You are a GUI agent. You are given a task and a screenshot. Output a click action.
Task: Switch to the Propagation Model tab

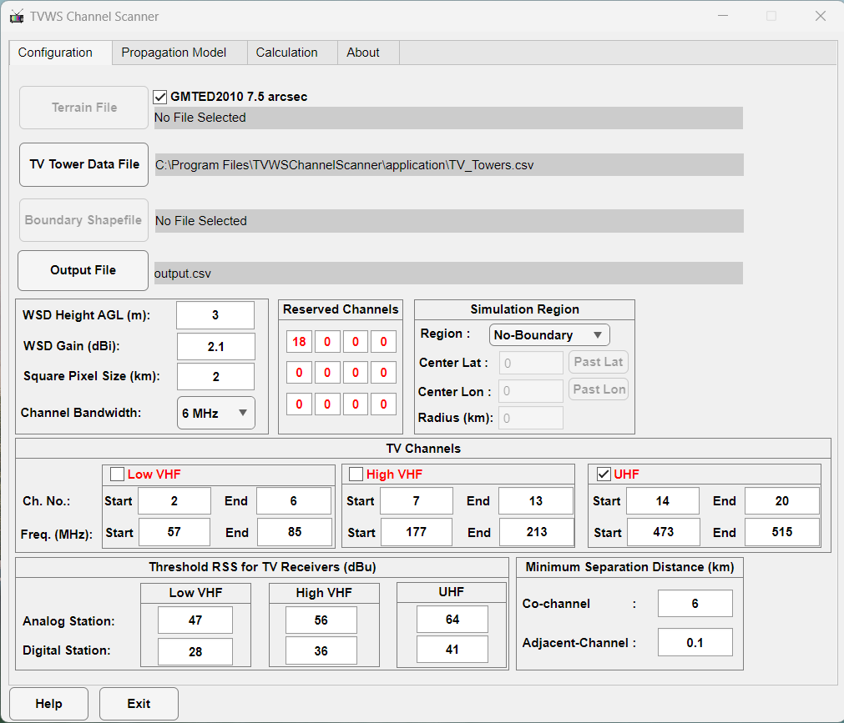coord(174,53)
